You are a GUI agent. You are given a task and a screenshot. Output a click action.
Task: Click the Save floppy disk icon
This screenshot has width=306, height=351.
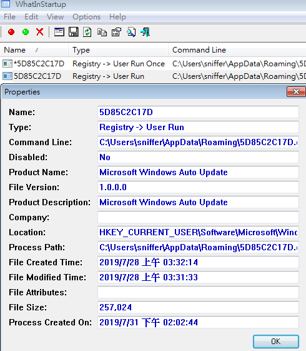pos(74,32)
